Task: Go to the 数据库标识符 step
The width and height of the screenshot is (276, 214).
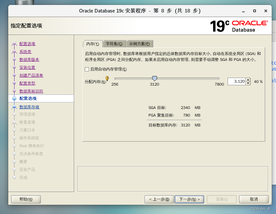Action: tap(31, 91)
